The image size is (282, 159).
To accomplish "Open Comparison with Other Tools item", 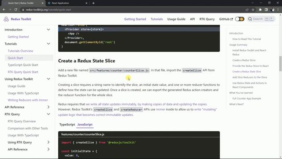I will point(28,128).
